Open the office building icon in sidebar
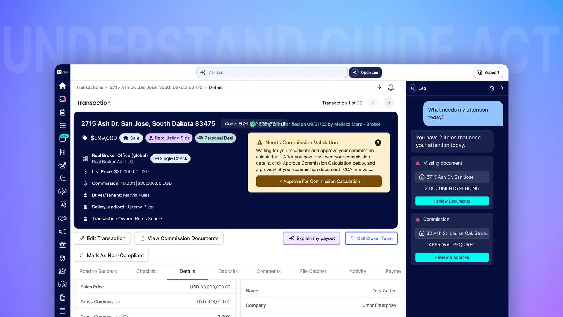 pos(62,152)
